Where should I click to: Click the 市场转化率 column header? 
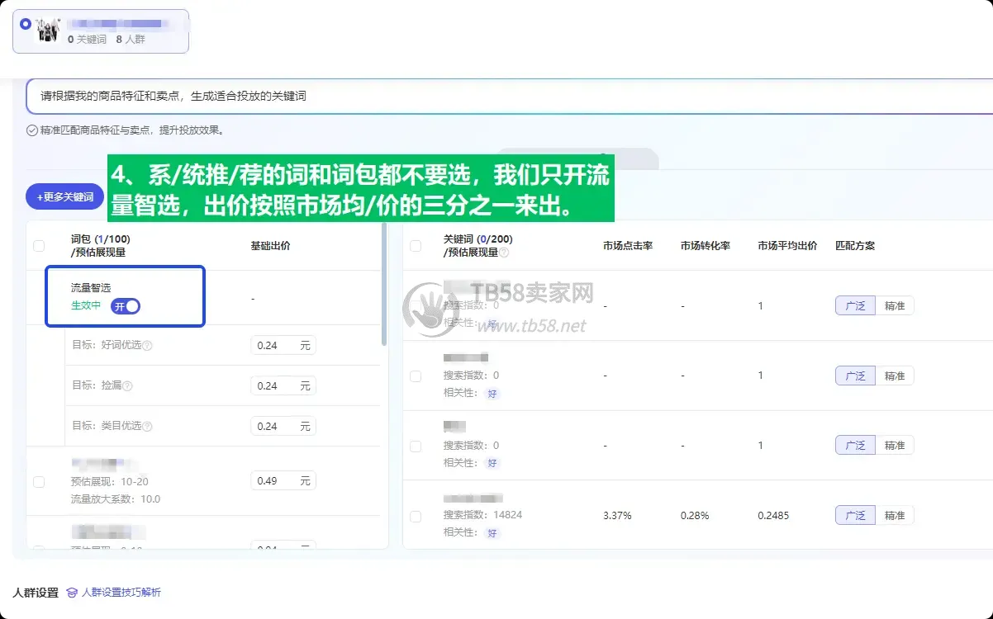click(x=706, y=246)
